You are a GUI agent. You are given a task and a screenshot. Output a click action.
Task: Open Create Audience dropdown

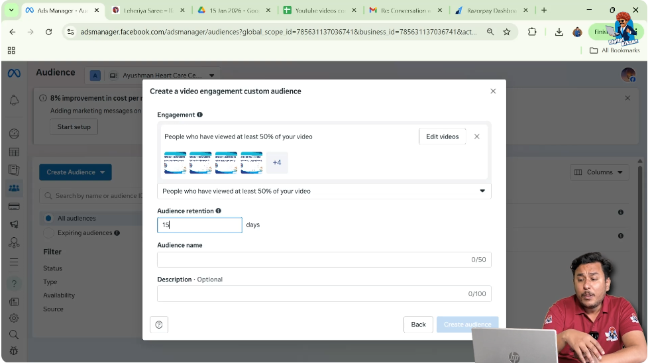pos(76,172)
